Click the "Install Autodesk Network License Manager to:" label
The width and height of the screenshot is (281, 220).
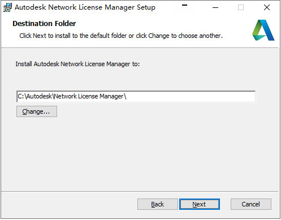tap(77, 64)
